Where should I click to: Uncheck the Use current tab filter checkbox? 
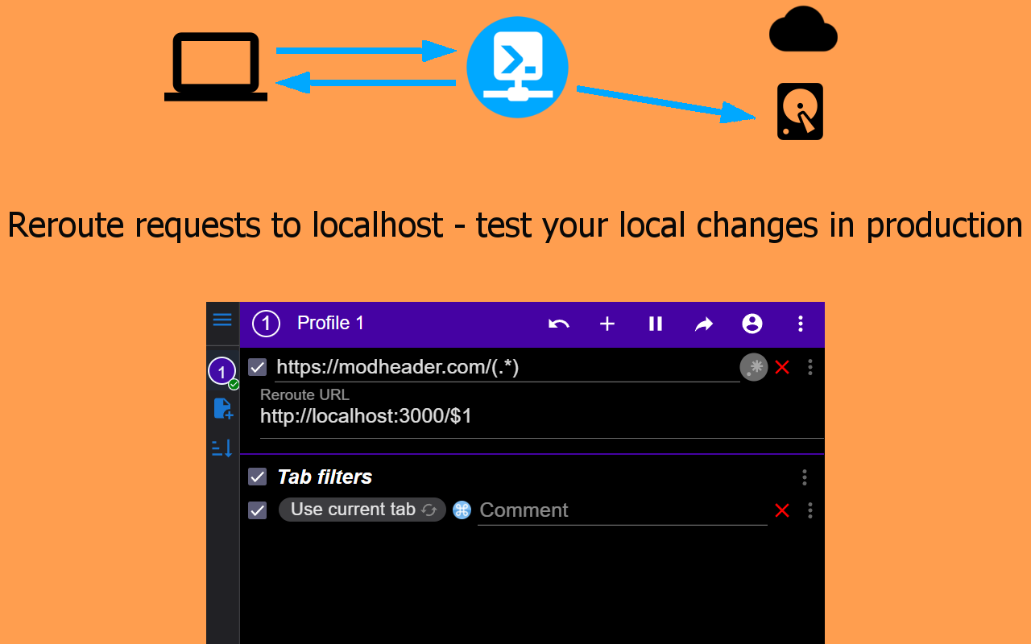pyautogui.click(x=257, y=510)
